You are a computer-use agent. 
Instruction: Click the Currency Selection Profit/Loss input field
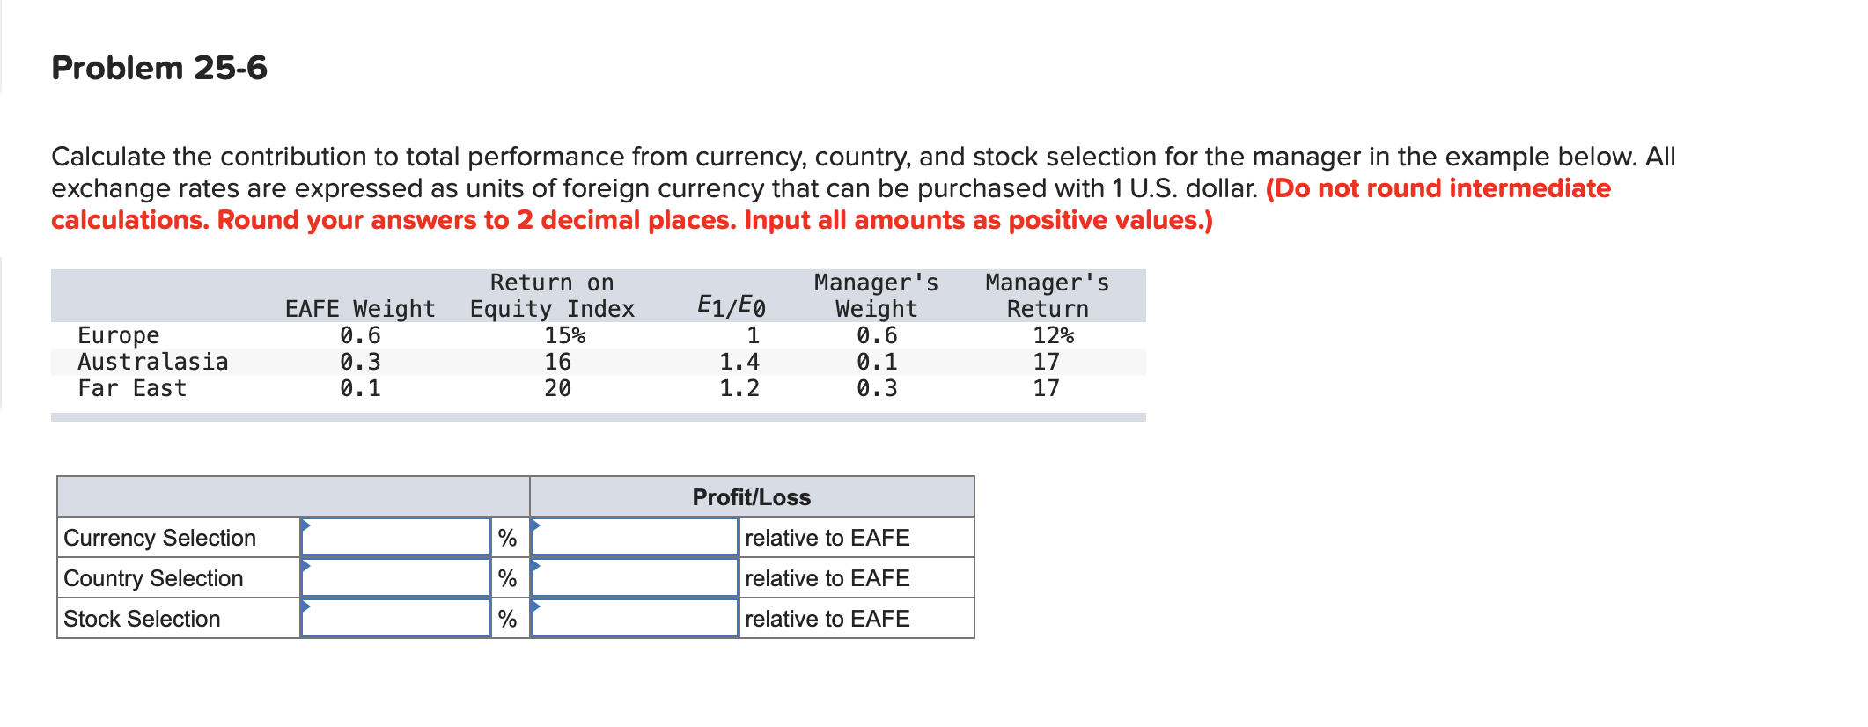[634, 537]
